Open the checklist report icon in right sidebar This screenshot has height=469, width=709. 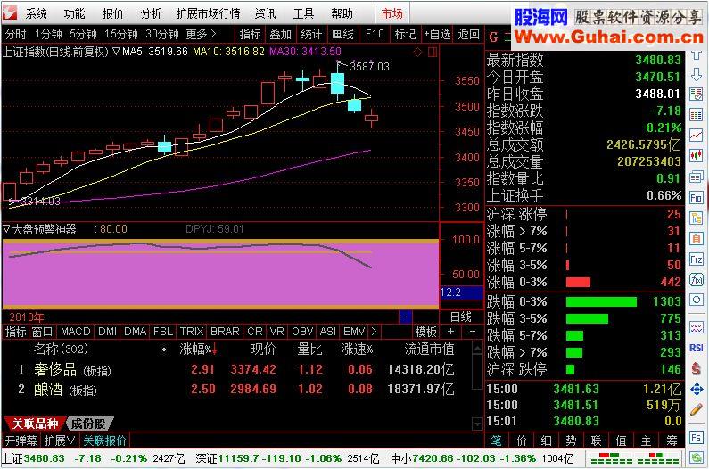click(x=697, y=95)
